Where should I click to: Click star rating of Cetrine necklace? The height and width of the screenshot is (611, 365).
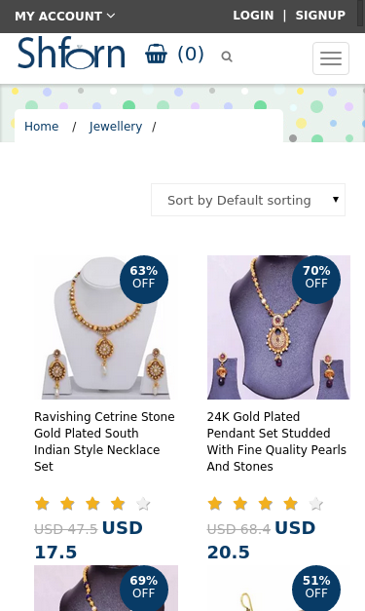[92, 504]
